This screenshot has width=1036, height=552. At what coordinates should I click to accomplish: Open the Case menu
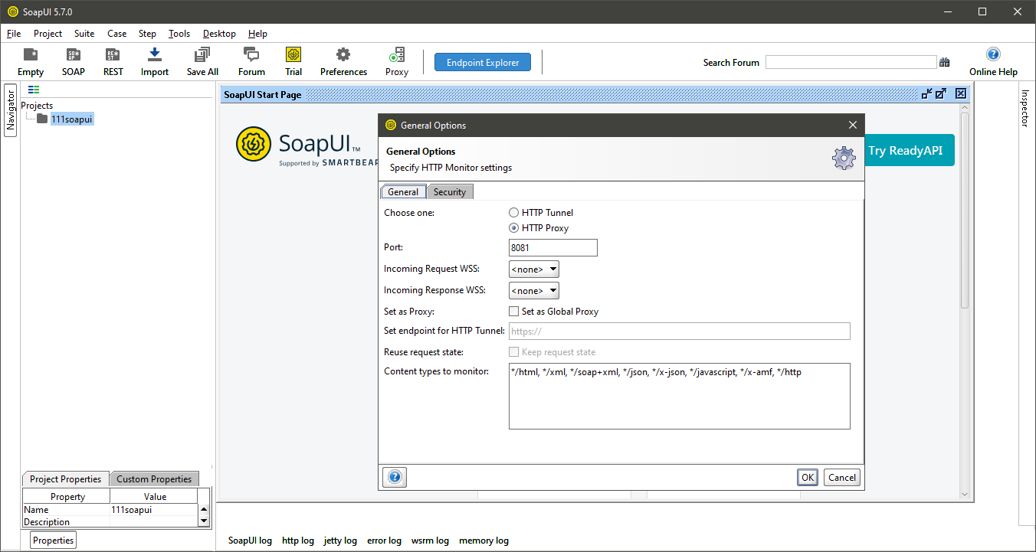coord(117,34)
